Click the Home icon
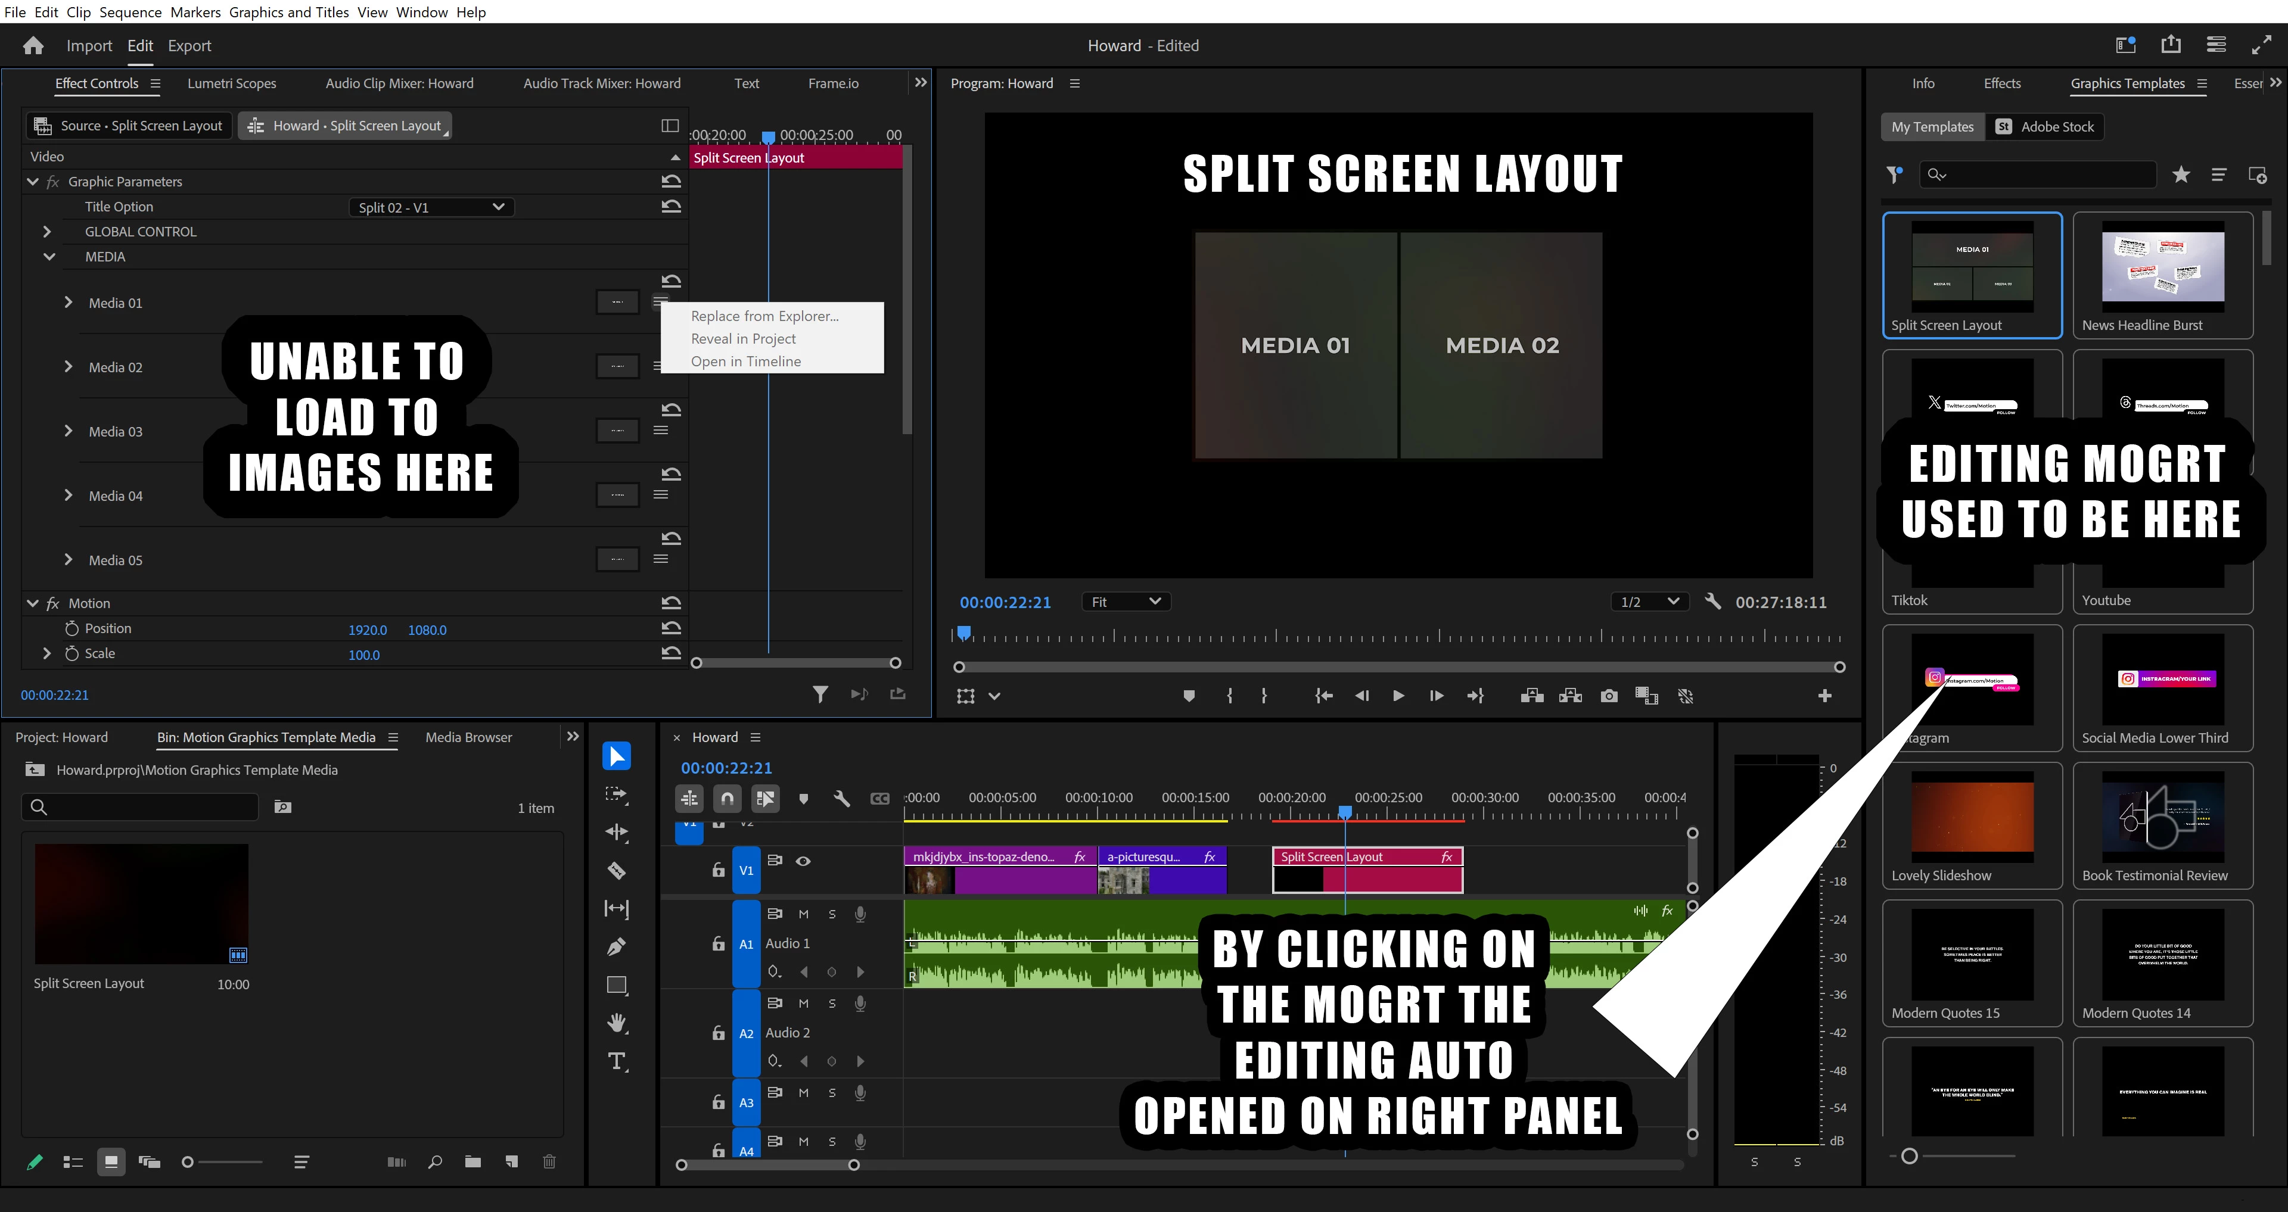This screenshot has height=1212, width=2288. pyautogui.click(x=33, y=46)
